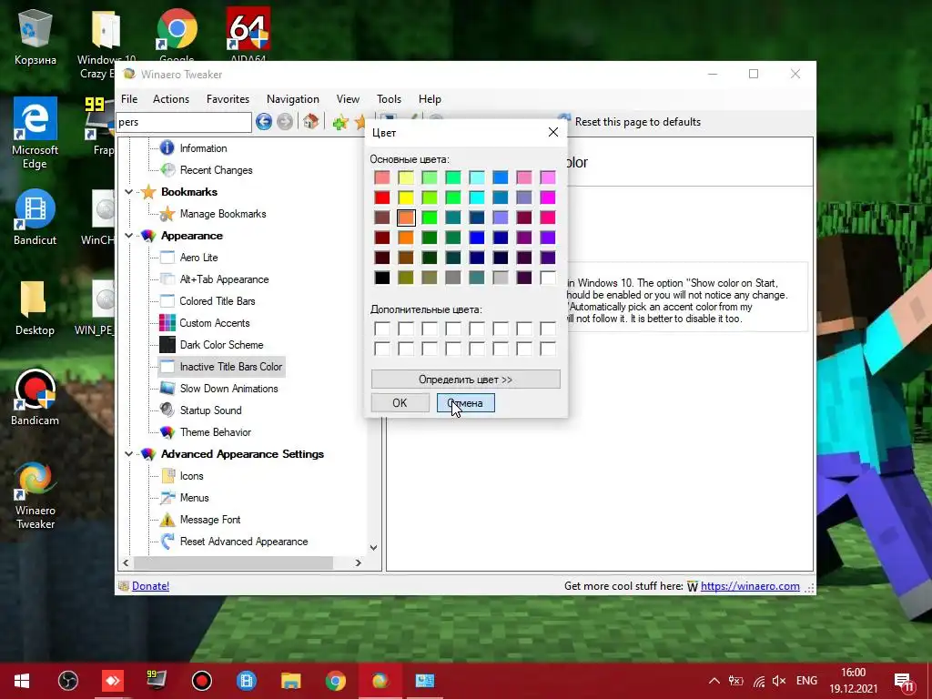
Task: Open AIDA64 desktop shortcut
Action: coord(248,34)
